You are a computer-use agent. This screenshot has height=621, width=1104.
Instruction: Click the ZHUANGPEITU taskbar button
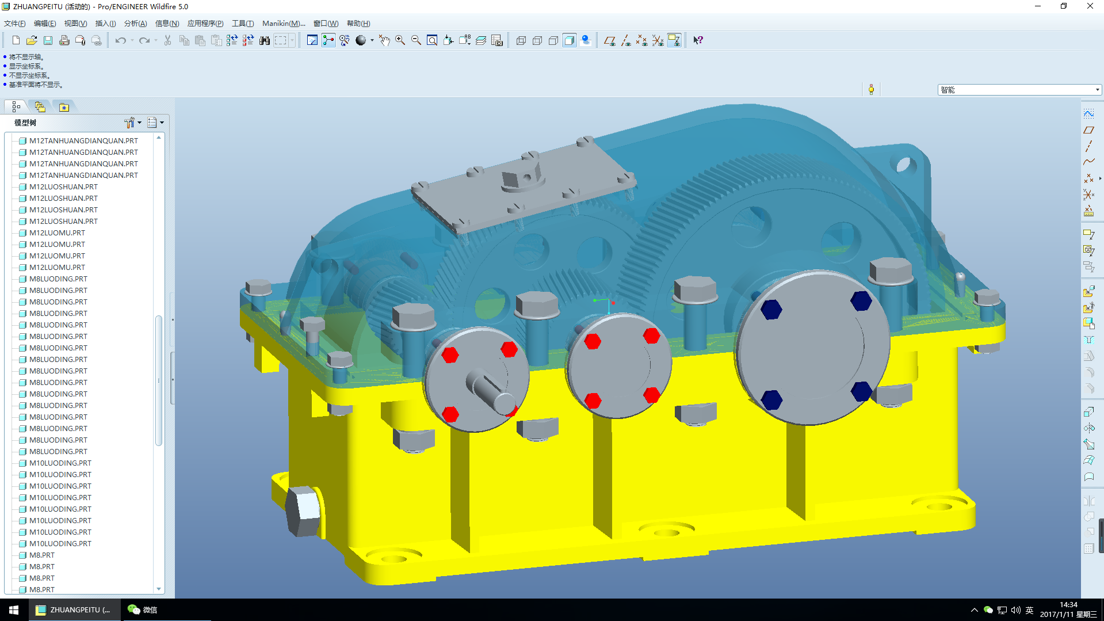[x=75, y=610]
